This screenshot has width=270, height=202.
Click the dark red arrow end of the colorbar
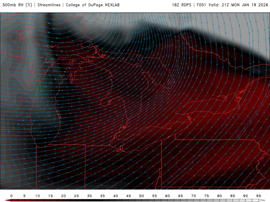point(8,200)
